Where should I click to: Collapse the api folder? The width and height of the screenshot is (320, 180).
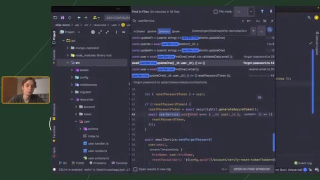tap(63, 40)
